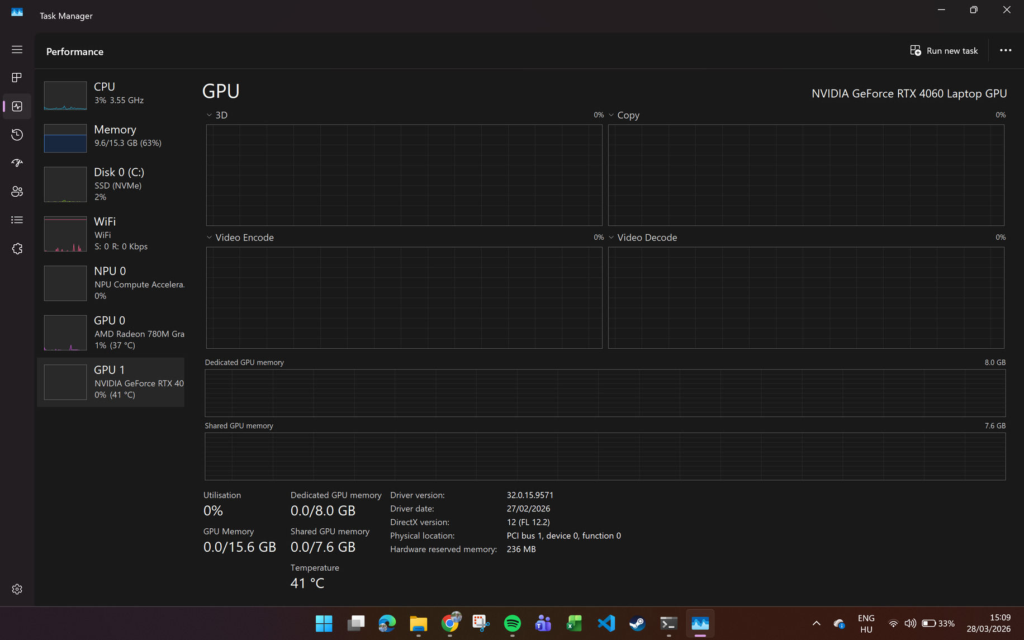Launch Microsoft Edge from taskbar
This screenshot has height=640, width=1024.
(x=387, y=623)
